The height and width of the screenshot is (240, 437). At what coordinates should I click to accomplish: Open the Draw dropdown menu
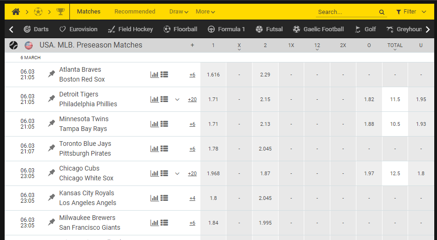tap(178, 12)
